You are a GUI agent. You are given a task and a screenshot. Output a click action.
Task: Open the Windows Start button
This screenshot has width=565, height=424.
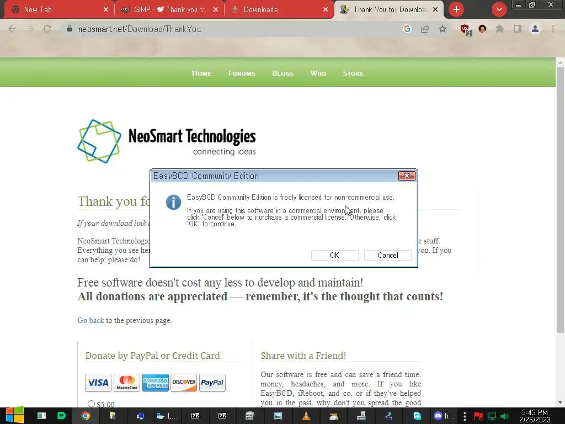point(14,416)
